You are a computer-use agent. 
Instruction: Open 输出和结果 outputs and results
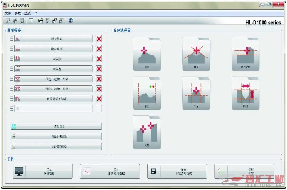tap(56, 136)
